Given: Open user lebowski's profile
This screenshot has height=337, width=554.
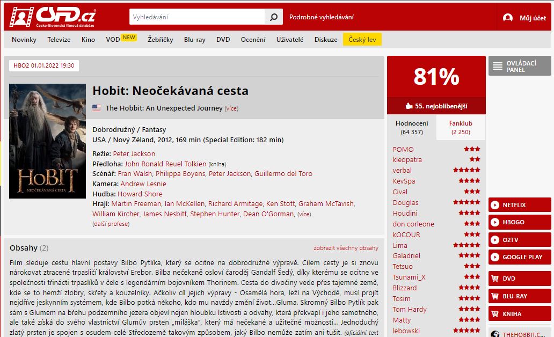Looking at the screenshot, I should (406, 331).
